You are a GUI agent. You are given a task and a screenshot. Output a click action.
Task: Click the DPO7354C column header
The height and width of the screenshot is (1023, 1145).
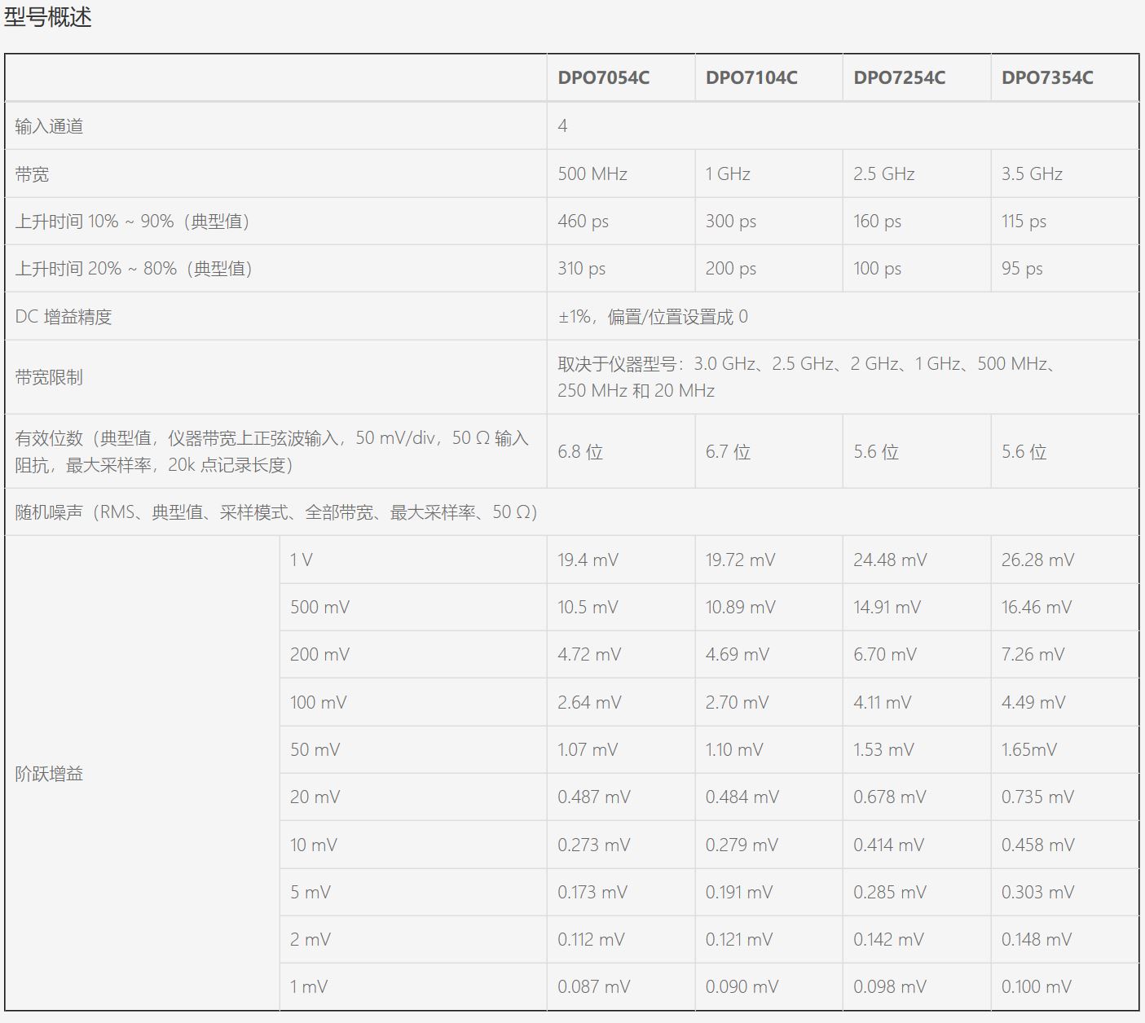click(x=1047, y=78)
